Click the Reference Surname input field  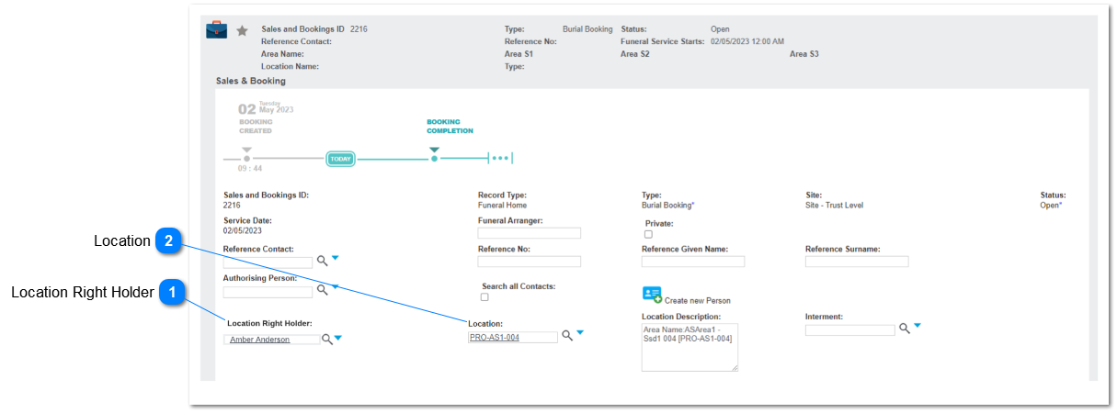pos(857,262)
